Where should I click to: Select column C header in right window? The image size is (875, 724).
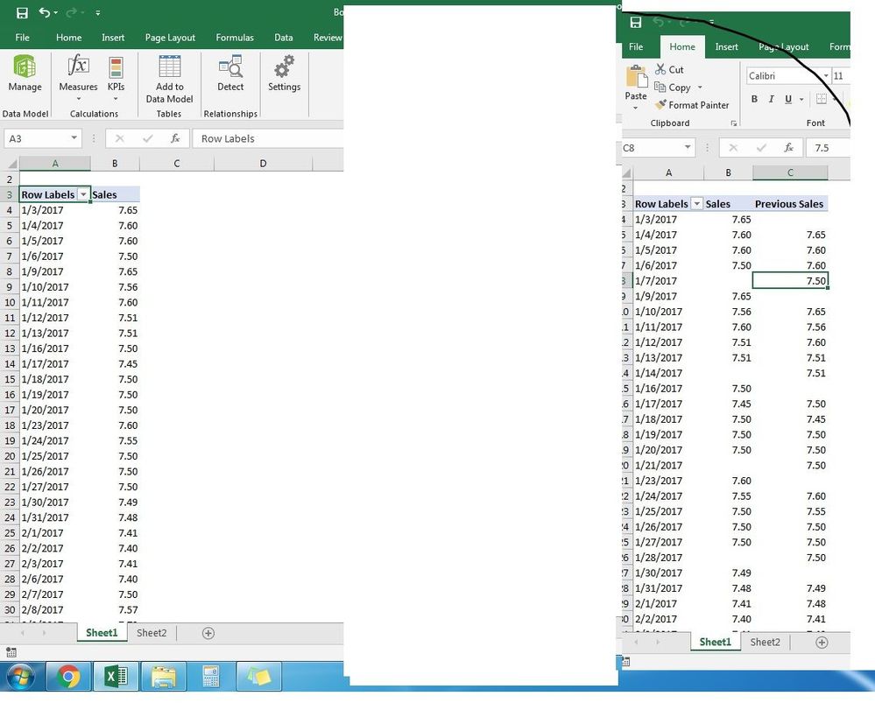(790, 173)
